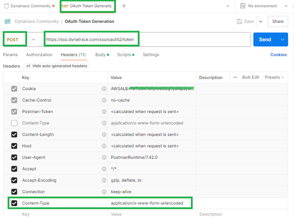Image resolution: width=294 pixels, height=217 pixels.
Task: Open the Presets dropdown
Action: pos(274,77)
